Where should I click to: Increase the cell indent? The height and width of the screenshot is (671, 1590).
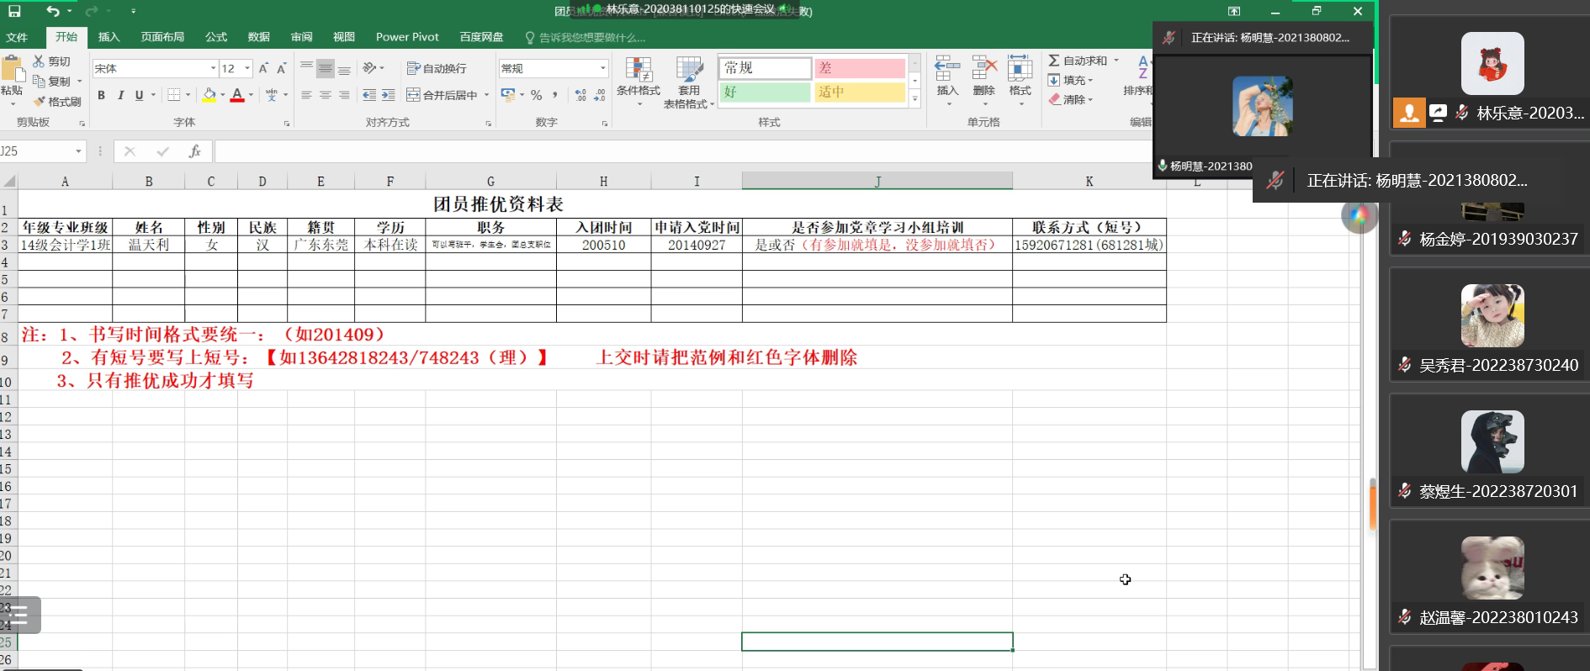(x=388, y=95)
